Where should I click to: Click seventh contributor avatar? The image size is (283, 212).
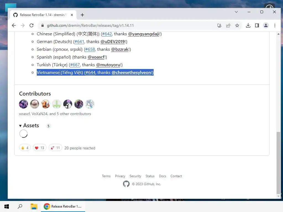[x=90, y=104]
